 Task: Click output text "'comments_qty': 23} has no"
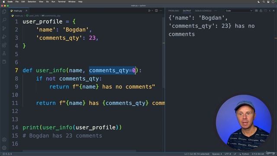(x=212, y=26)
